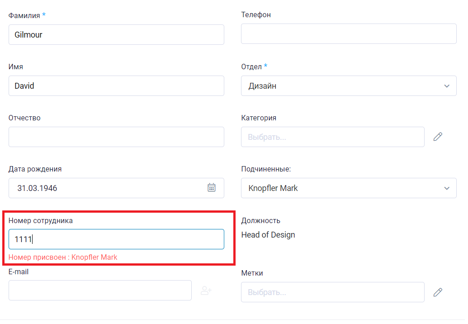This screenshot has width=468, height=324.
Task: Click the Knopfler Mark subordinate value
Action: [x=273, y=188]
